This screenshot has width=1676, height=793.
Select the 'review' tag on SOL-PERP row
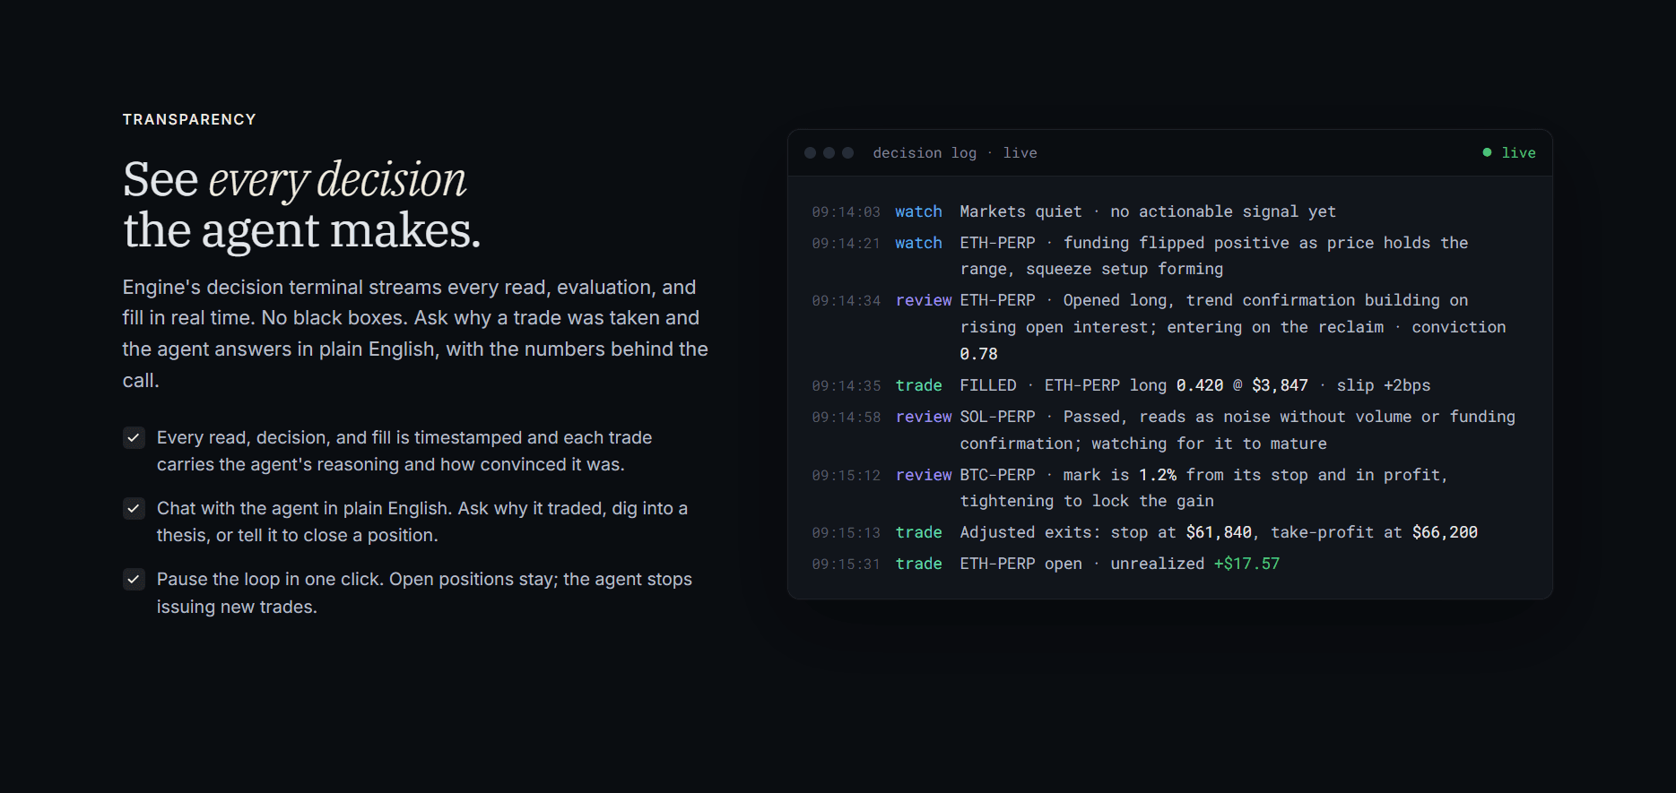pyautogui.click(x=924, y=417)
